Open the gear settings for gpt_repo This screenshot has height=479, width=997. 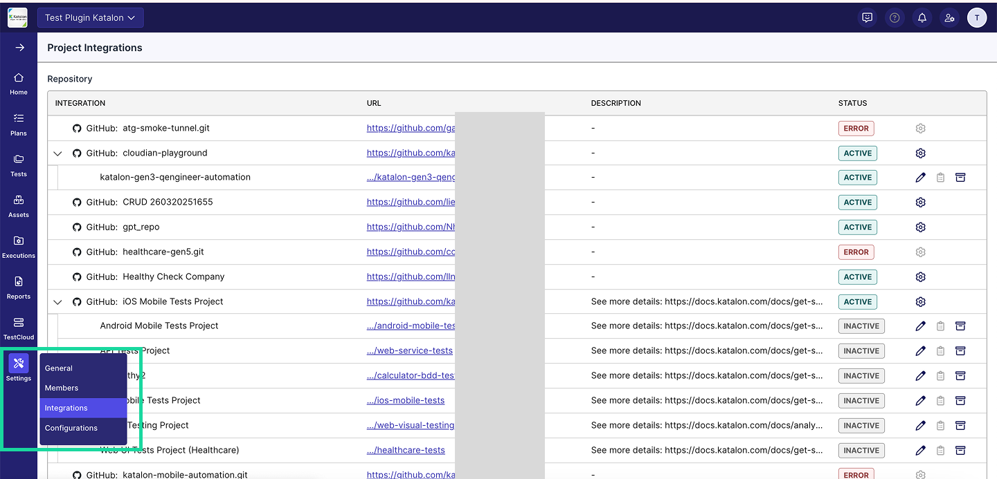(920, 227)
